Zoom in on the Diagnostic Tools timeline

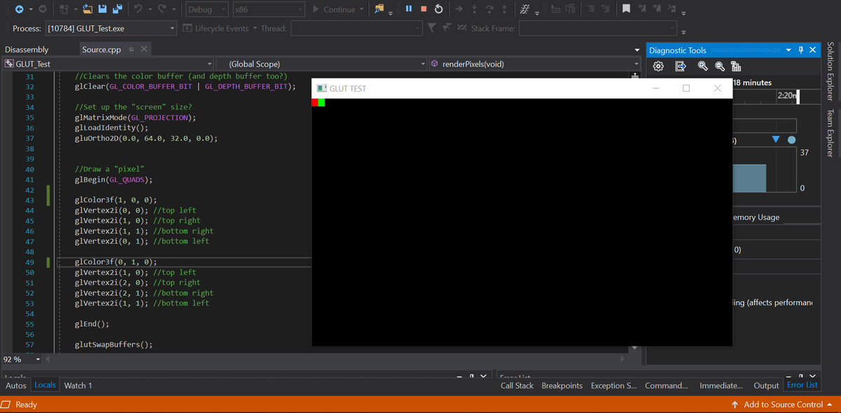(x=703, y=66)
